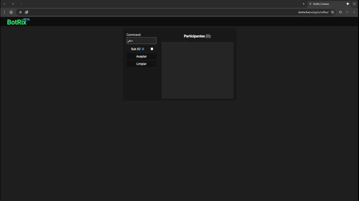The width and height of the screenshot is (359, 201).
Task: Open site information icon beside the URL
Action: click(333, 12)
